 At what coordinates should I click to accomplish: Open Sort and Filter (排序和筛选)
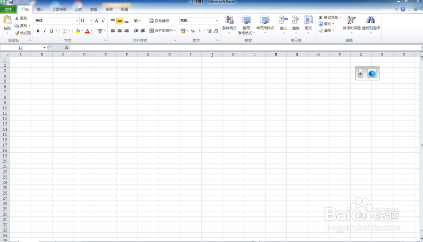coord(352,25)
